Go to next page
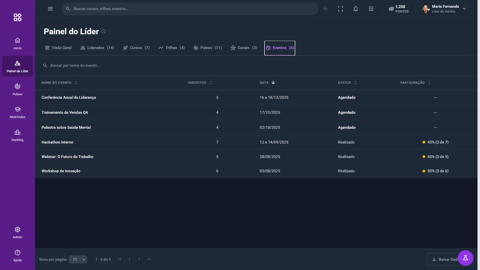 [x=139, y=259]
